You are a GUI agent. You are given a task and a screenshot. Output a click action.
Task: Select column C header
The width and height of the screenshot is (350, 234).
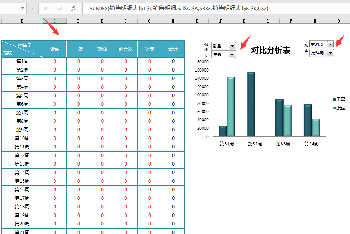point(54,21)
